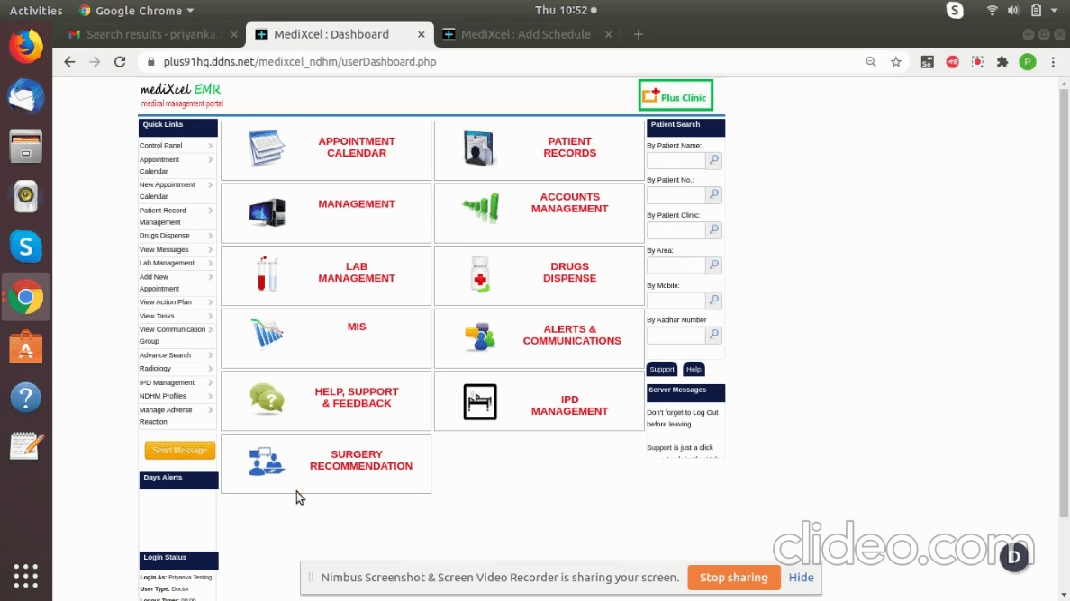
Task: Click the Support button
Action: 662,369
